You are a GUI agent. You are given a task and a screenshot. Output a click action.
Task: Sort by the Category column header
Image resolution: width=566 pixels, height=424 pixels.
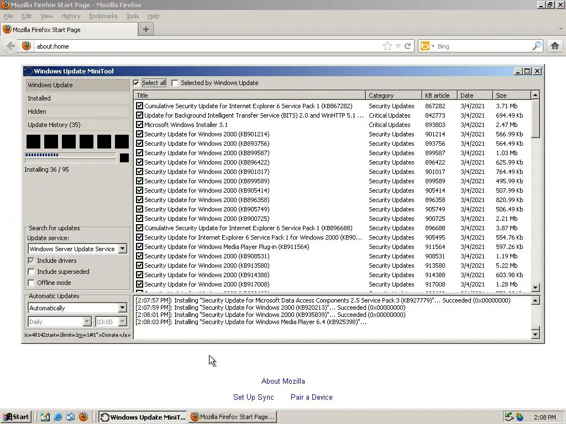click(x=394, y=95)
